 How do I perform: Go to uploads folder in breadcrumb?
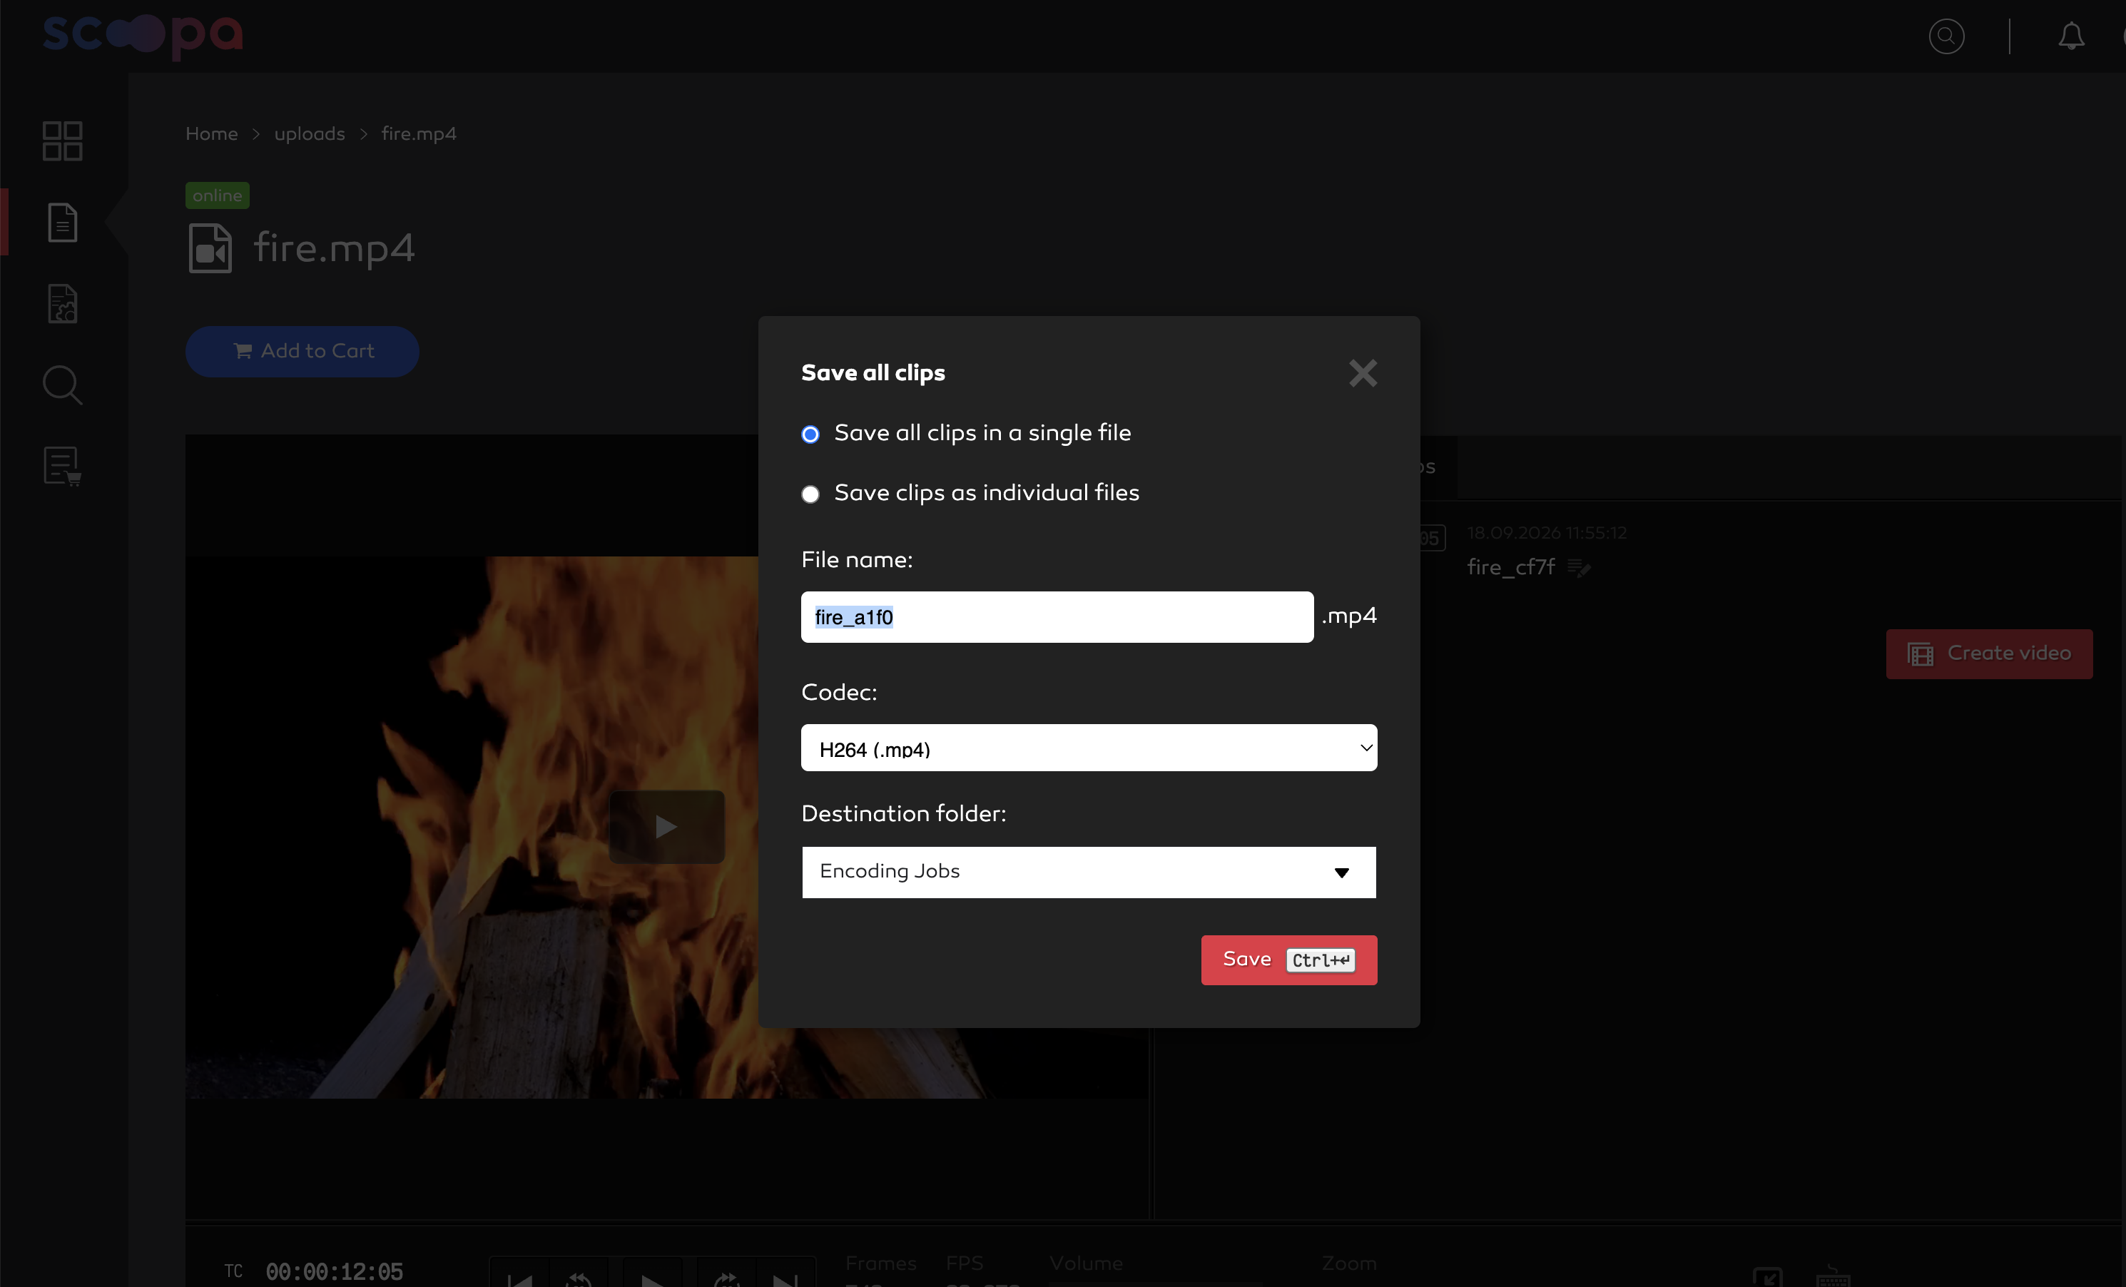click(x=309, y=133)
